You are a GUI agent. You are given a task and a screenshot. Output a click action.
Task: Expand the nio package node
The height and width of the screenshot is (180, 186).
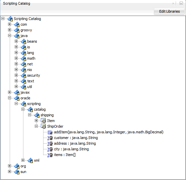pyautogui.click(x=16, y=70)
